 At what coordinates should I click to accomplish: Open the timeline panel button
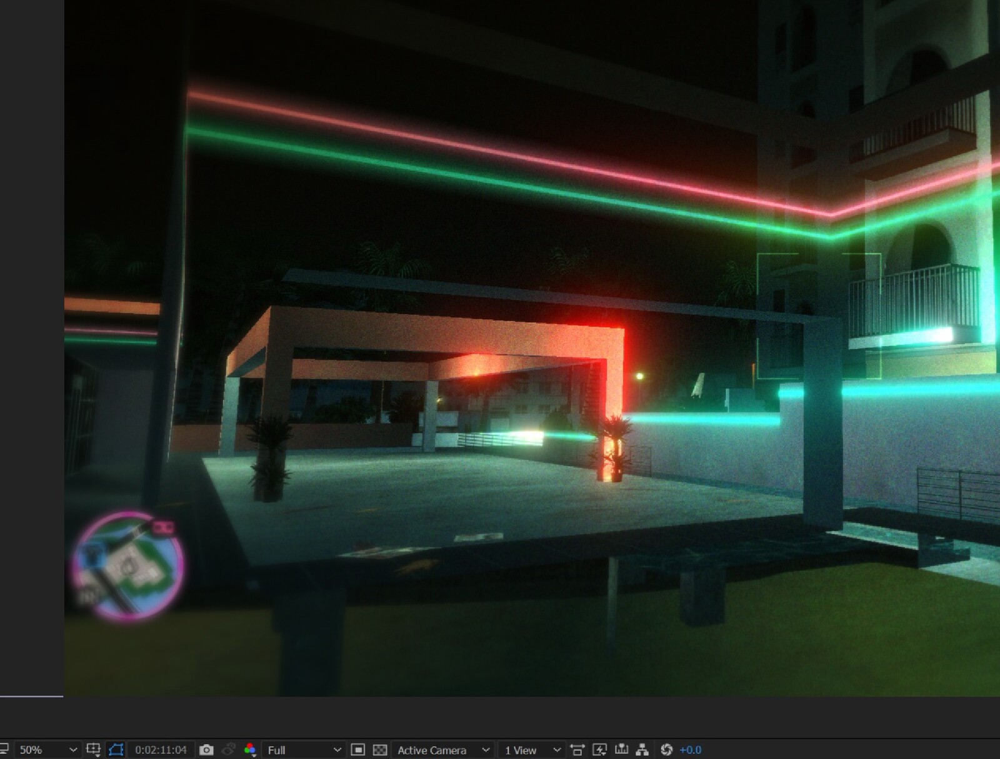[x=621, y=750]
